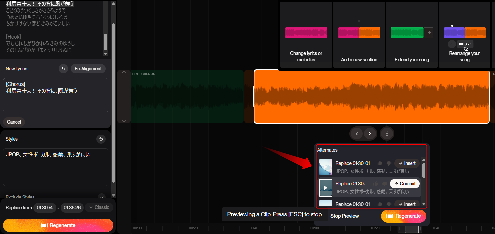
Task: Select the orange chorus waveform clip
Action: 372,97
